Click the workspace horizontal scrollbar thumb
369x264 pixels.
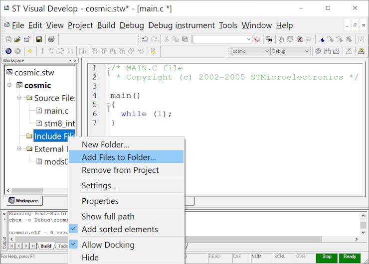[x=27, y=190]
